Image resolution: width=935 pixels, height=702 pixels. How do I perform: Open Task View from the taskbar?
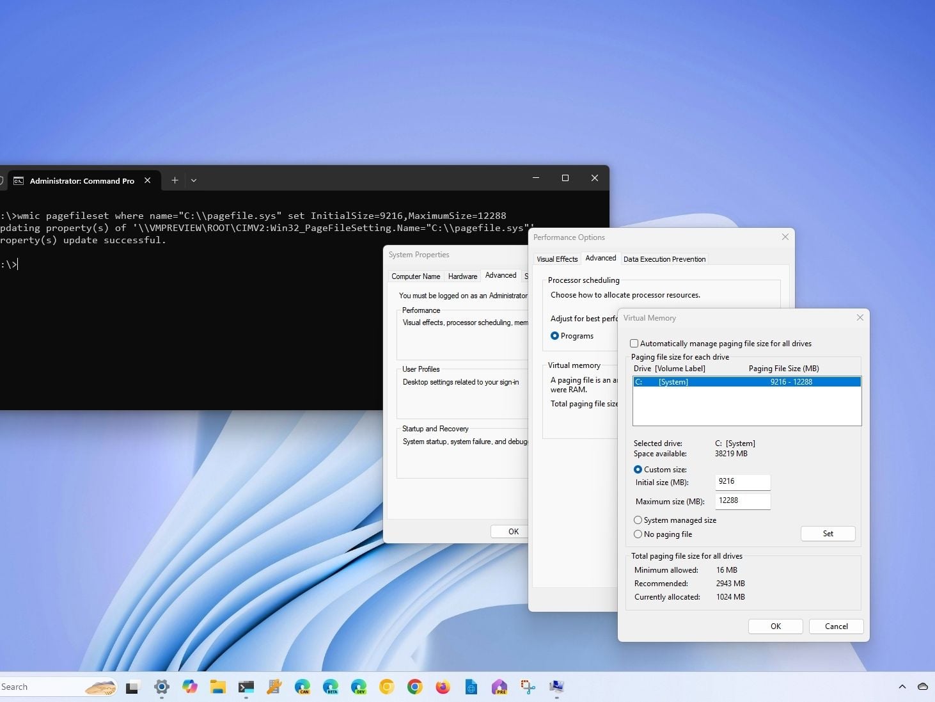click(x=133, y=687)
